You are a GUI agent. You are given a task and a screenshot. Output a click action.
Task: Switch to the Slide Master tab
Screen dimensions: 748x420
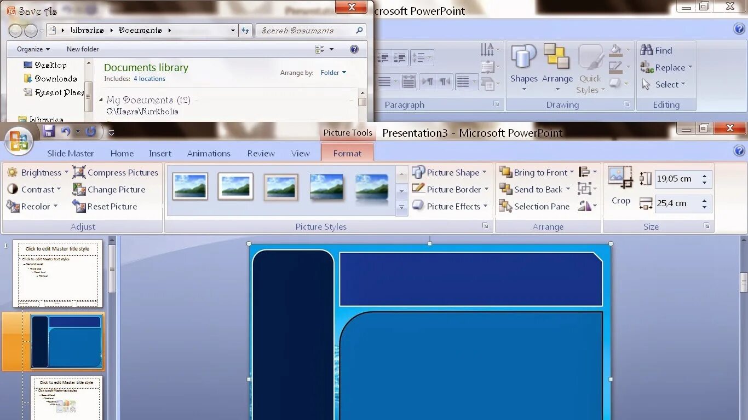(x=70, y=154)
